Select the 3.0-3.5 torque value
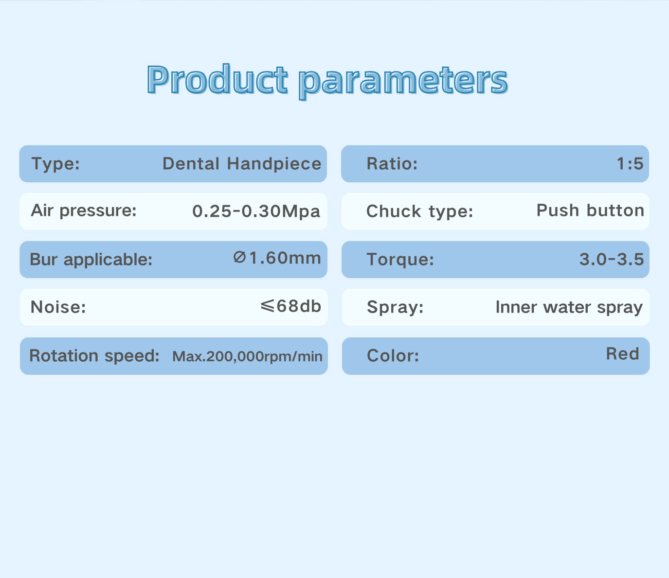The height and width of the screenshot is (578, 669). point(612,260)
